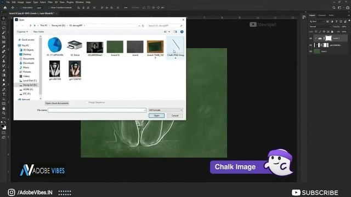Click the pixel layer filter icon in Layers panel
The height and width of the screenshot is (197, 351).
click(327, 21)
